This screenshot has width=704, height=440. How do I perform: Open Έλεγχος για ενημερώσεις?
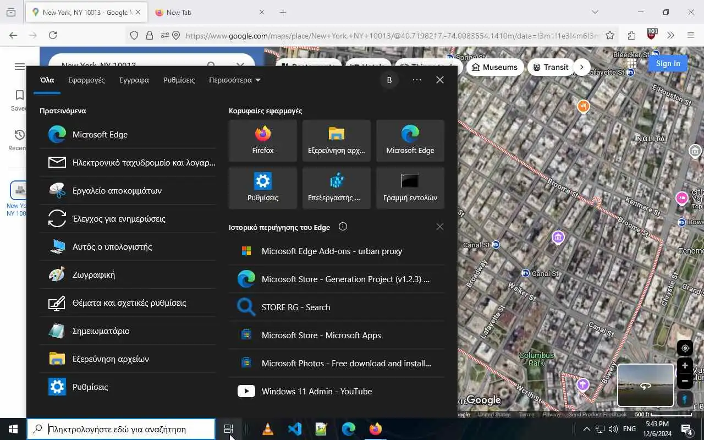(x=128, y=218)
